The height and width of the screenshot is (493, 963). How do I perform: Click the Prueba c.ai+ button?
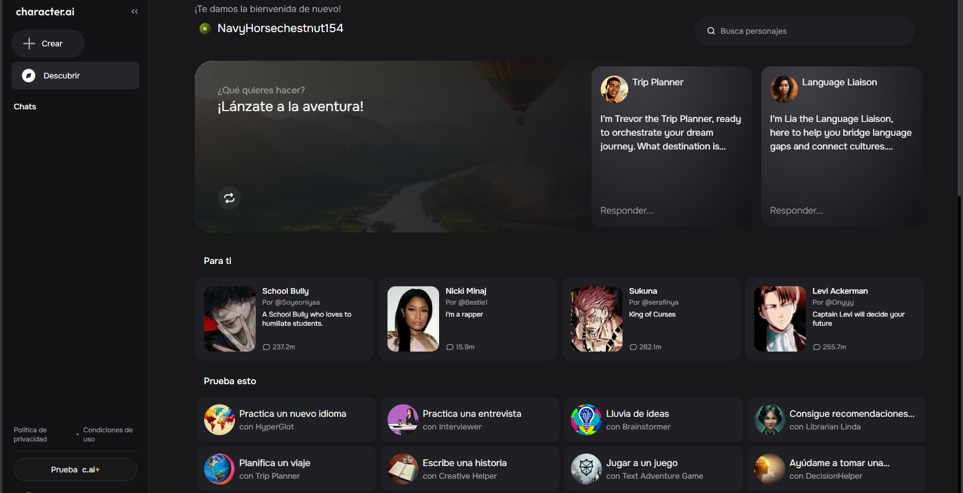point(75,470)
